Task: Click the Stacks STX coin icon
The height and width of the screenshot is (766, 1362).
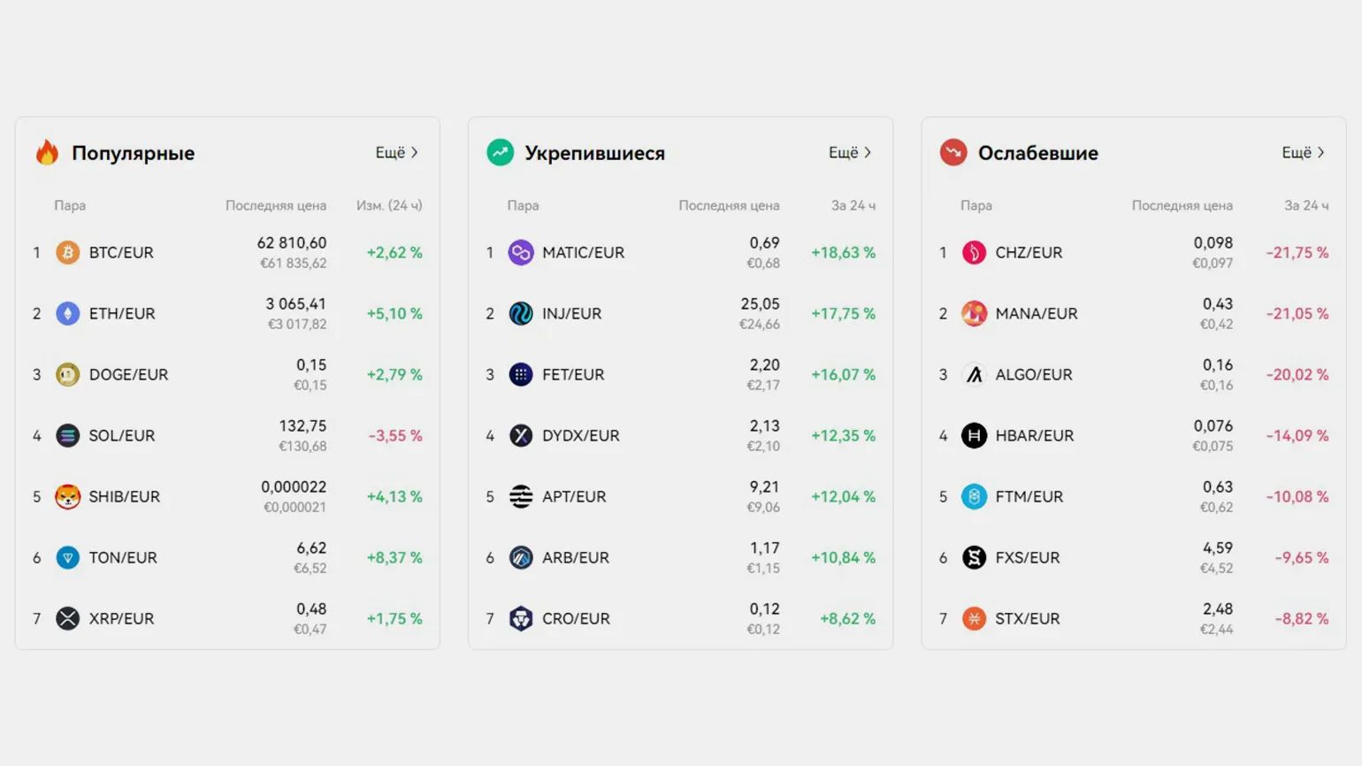Action: tap(974, 618)
